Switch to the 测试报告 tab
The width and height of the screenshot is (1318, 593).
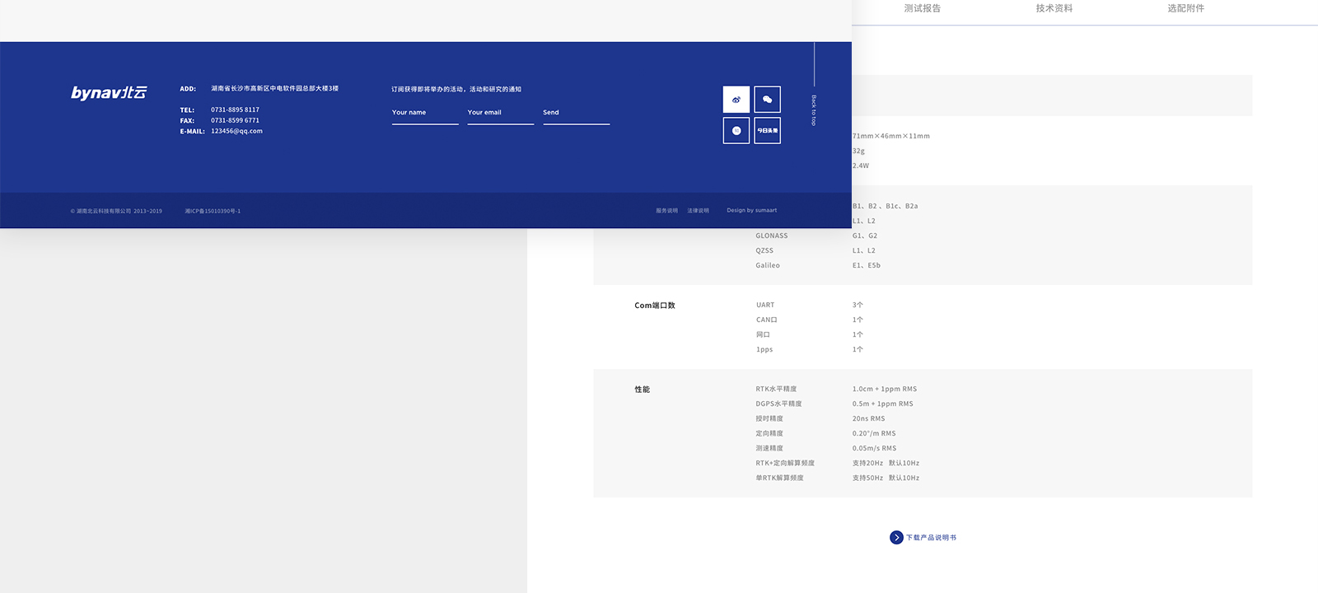pyautogui.click(x=922, y=8)
